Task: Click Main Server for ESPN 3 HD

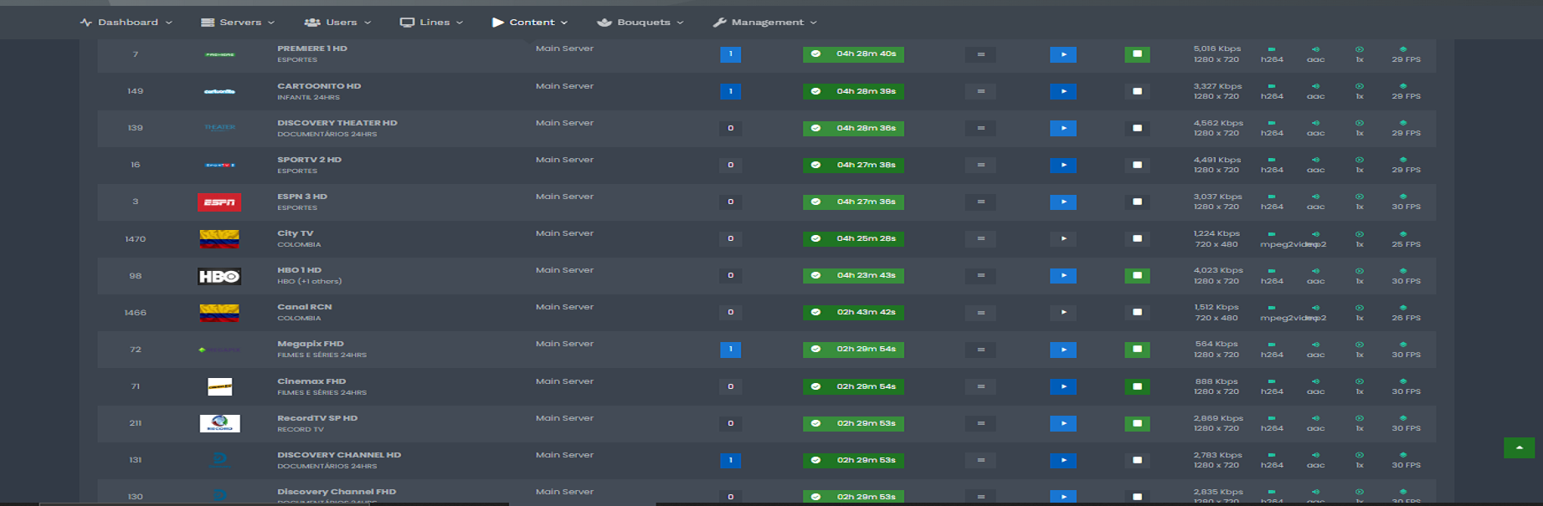Action: pyautogui.click(x=564, y=197)
